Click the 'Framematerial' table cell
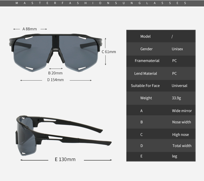 (147, 61)
